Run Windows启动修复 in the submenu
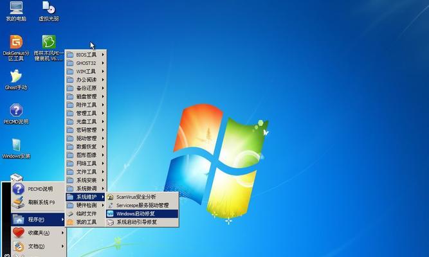The image size is (429, 257). [x=142, y=214]
